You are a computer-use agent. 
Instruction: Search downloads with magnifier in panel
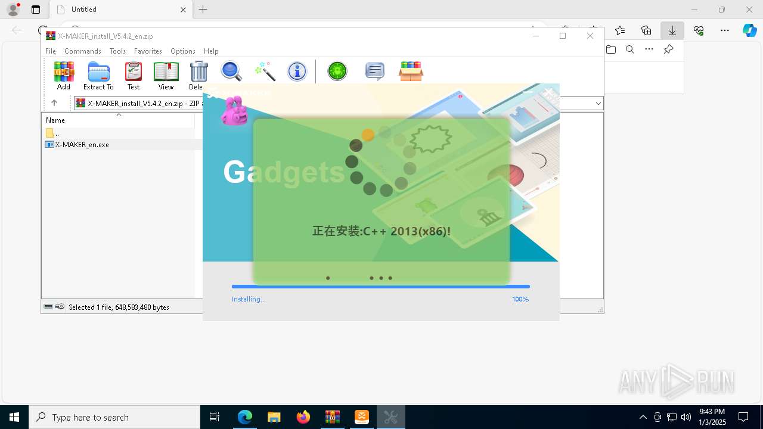(x=630, y=49)
